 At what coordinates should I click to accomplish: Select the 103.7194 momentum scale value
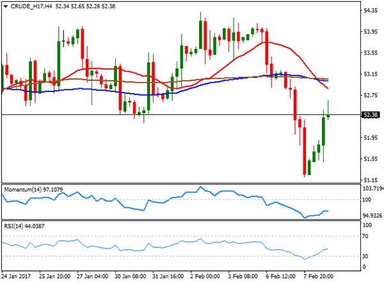point(373,188)
